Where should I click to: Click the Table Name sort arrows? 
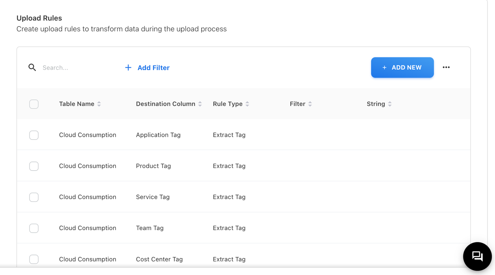pyautogui.click(x=99, y=104)
